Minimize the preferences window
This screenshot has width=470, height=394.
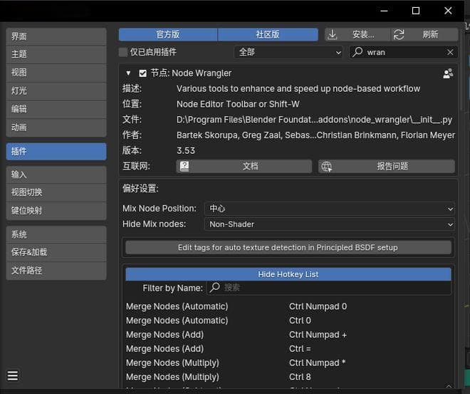pos(384,11)
